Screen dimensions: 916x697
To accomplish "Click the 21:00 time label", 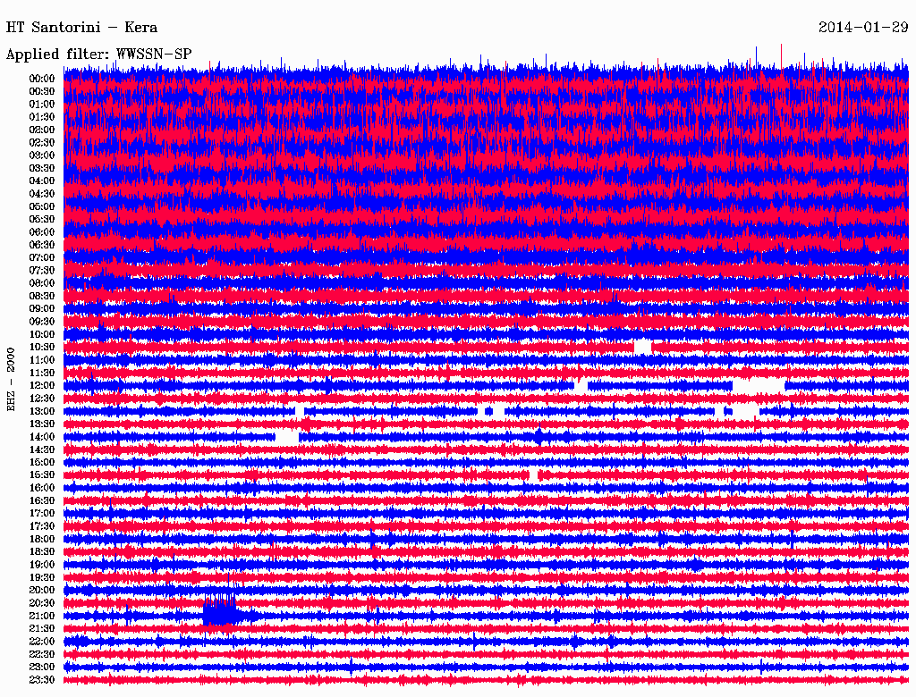I will pos(42,616).
